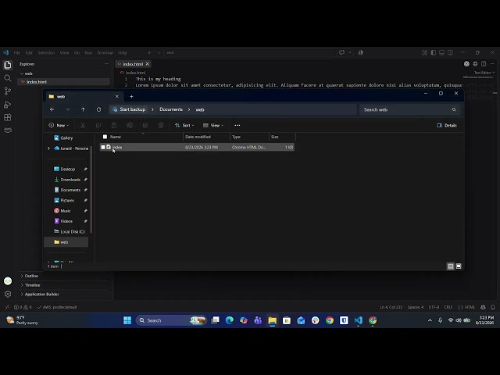
Task: Click the Copy icon in File Explorer toolbar
Action: pyautogui.click(x=98, y=125)
